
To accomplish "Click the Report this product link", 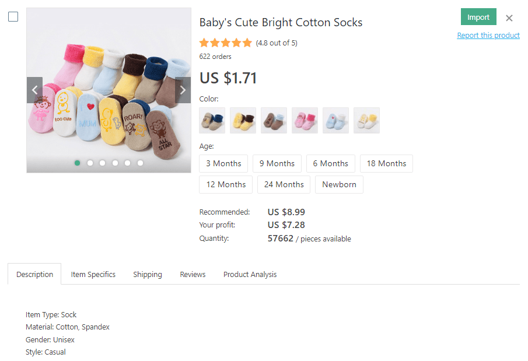I will [x=488, y=36].
